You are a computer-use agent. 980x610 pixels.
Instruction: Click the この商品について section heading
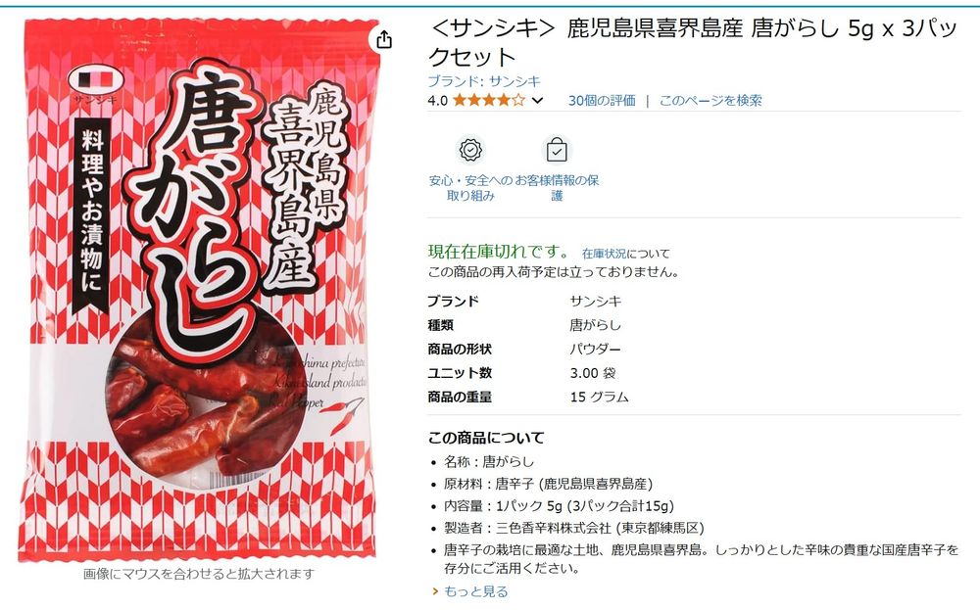click(x=486, y=438)
